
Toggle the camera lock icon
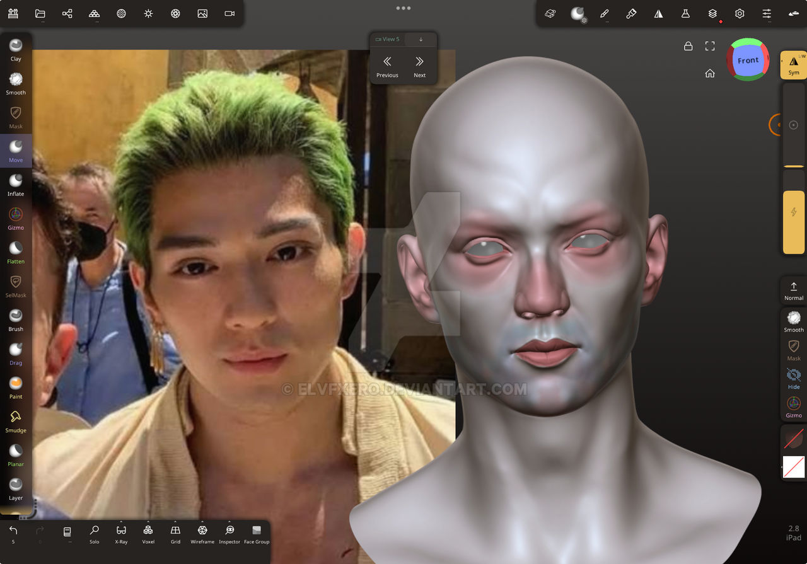coord(688,46)
